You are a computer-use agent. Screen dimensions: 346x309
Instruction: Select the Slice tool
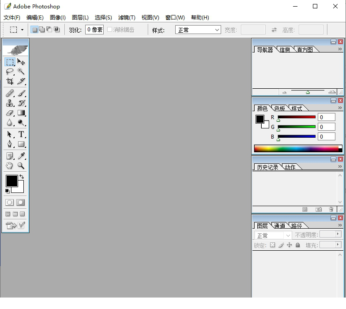click(21, 81)
